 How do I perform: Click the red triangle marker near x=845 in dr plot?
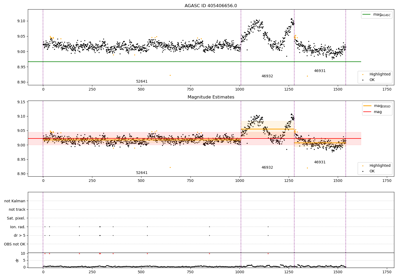209,253
